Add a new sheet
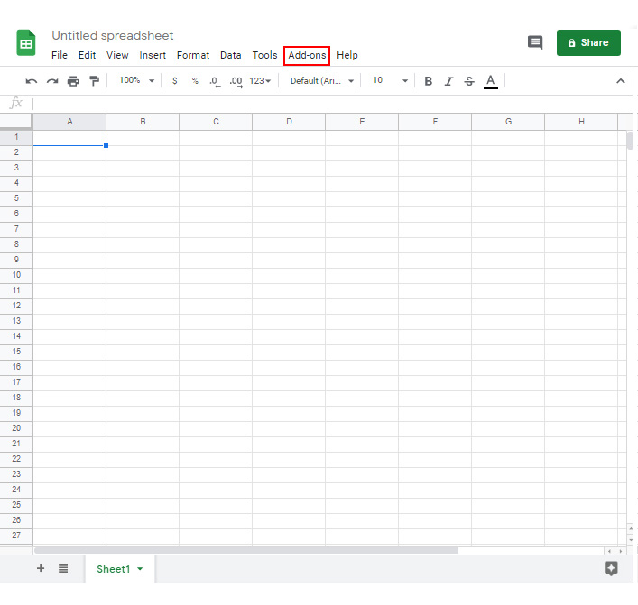The image size is (638, 605). (41, 568)
